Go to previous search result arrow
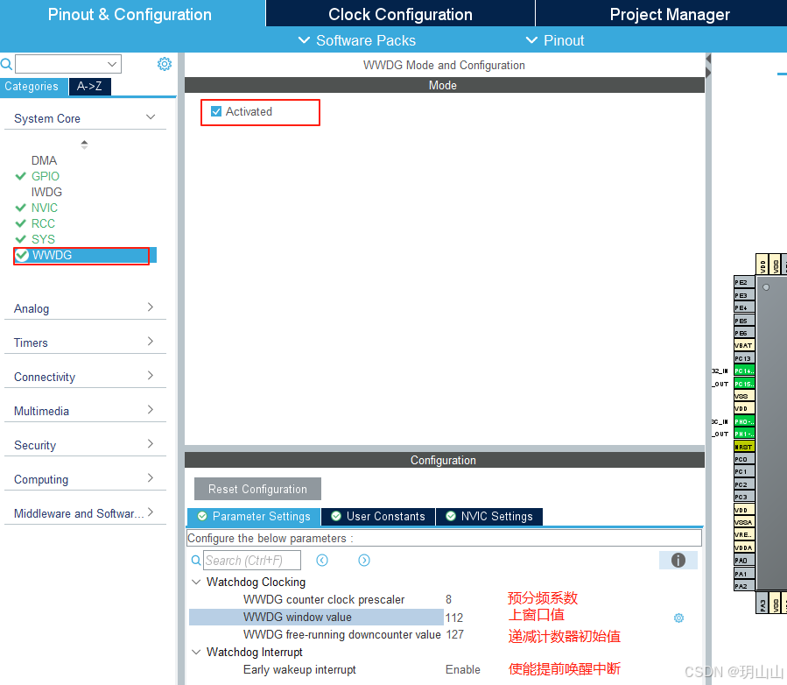 322,560
